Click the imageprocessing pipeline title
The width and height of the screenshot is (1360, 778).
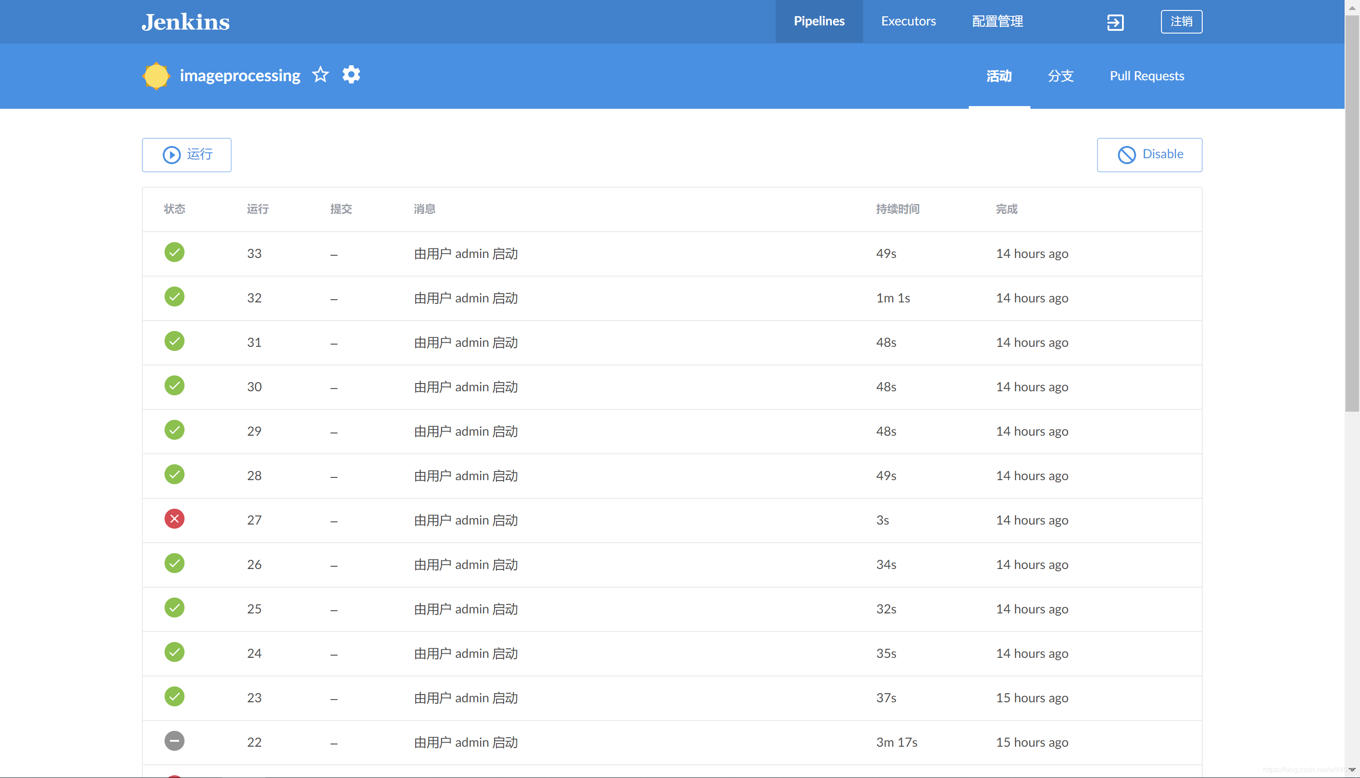click(x=240, y=75)
